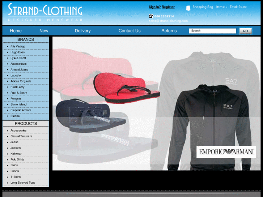
Task: Open the Home menu item
Action: pos(16,31)
